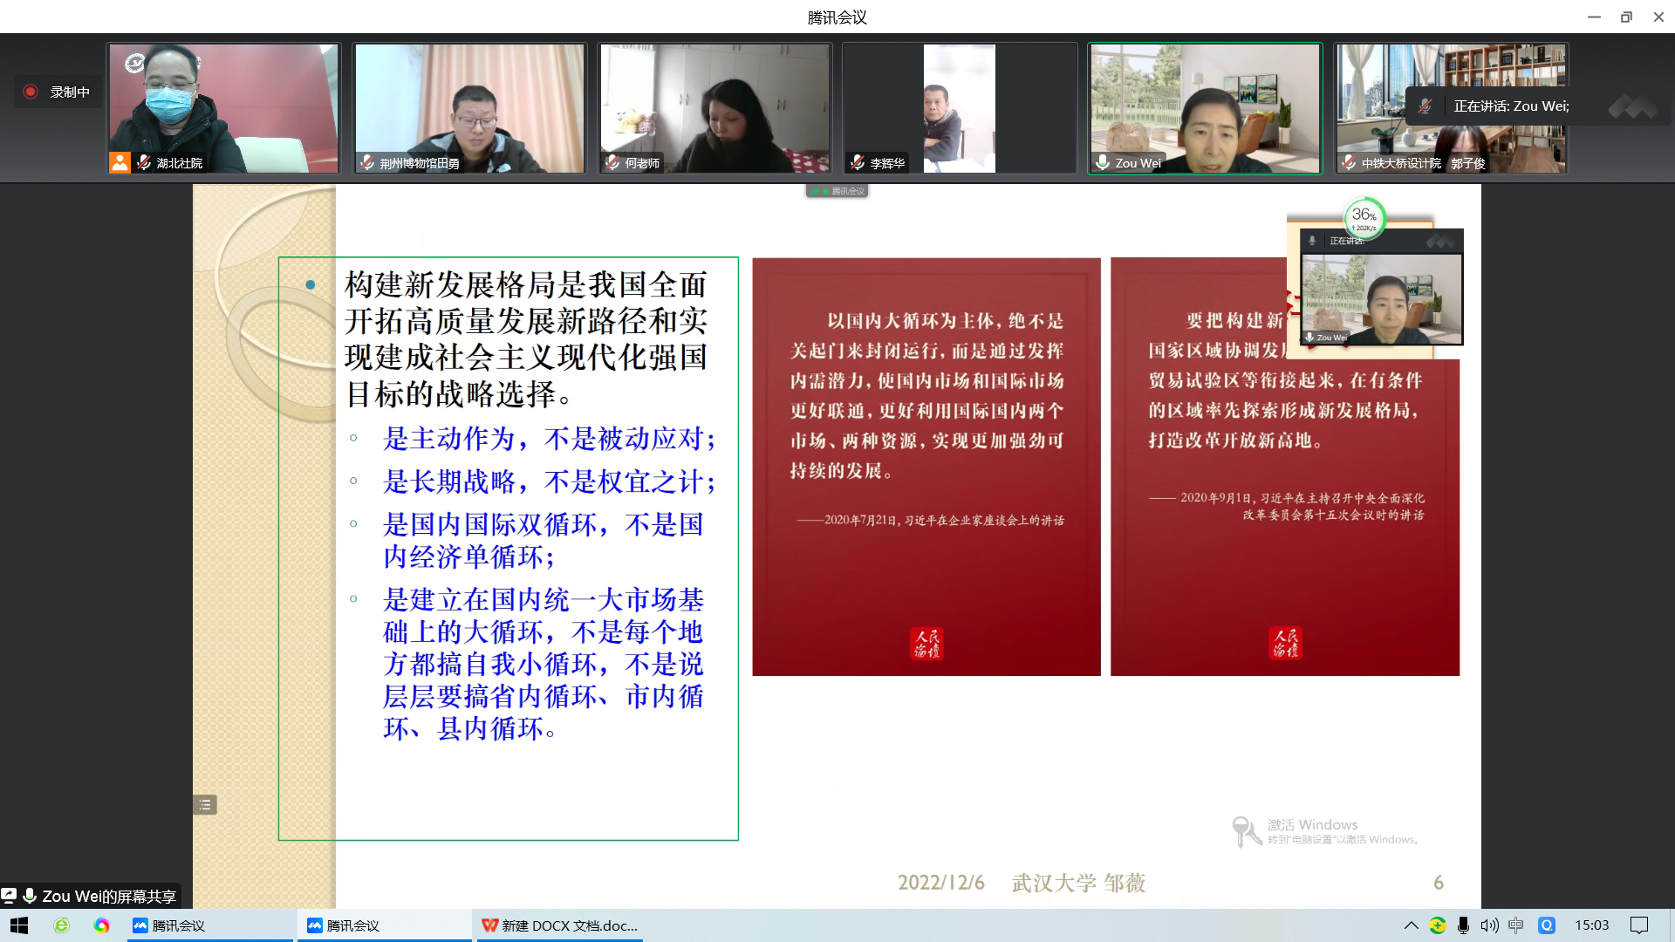Screen dimensions: 1675x942
Task: Toggle the 中 input method indicator
Action: point(1516,925)
